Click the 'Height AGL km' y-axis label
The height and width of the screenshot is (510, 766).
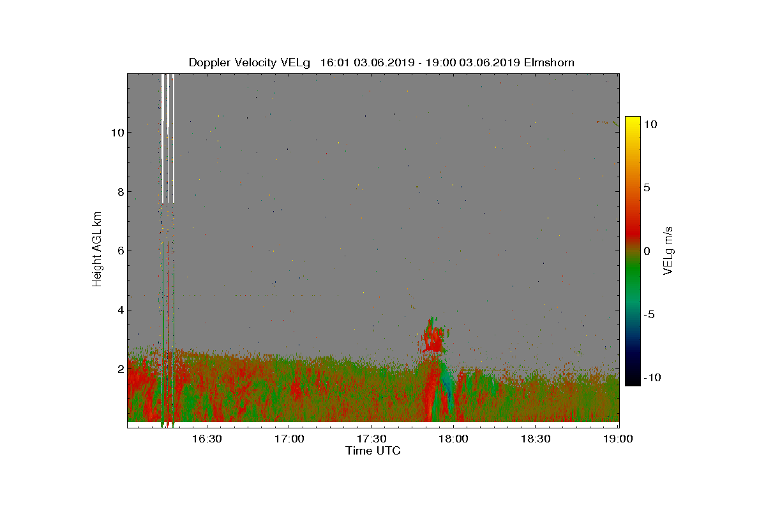pos(97,249)
